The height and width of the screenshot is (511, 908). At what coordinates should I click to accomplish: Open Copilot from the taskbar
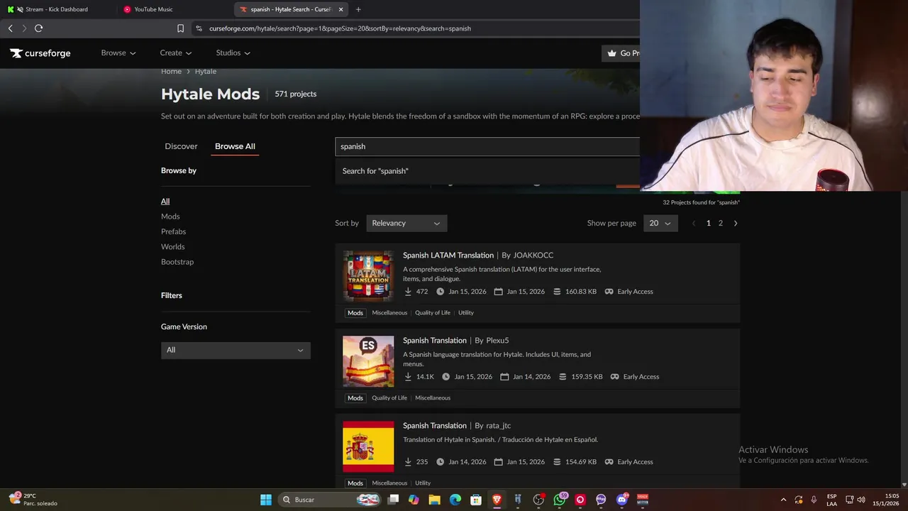point(414,500)
